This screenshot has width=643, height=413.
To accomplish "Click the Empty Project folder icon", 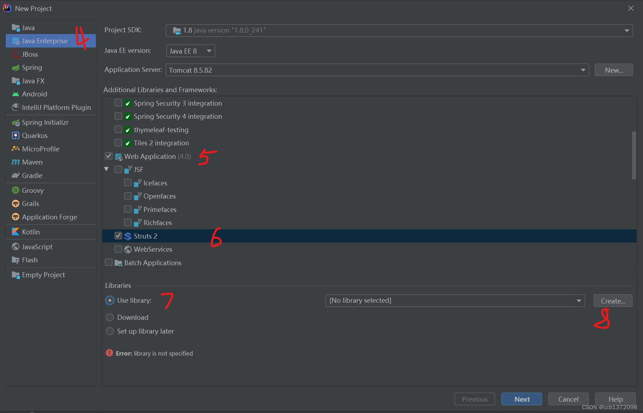I will click(16, 275).
